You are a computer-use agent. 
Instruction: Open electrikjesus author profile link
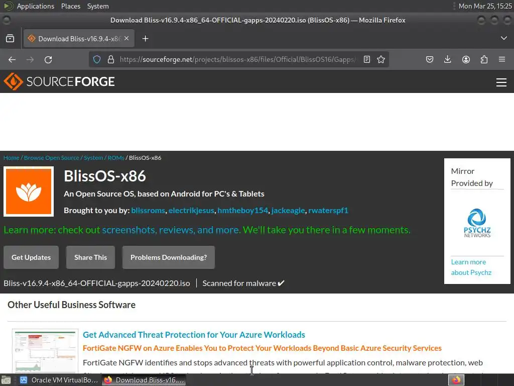coord(191,211)
